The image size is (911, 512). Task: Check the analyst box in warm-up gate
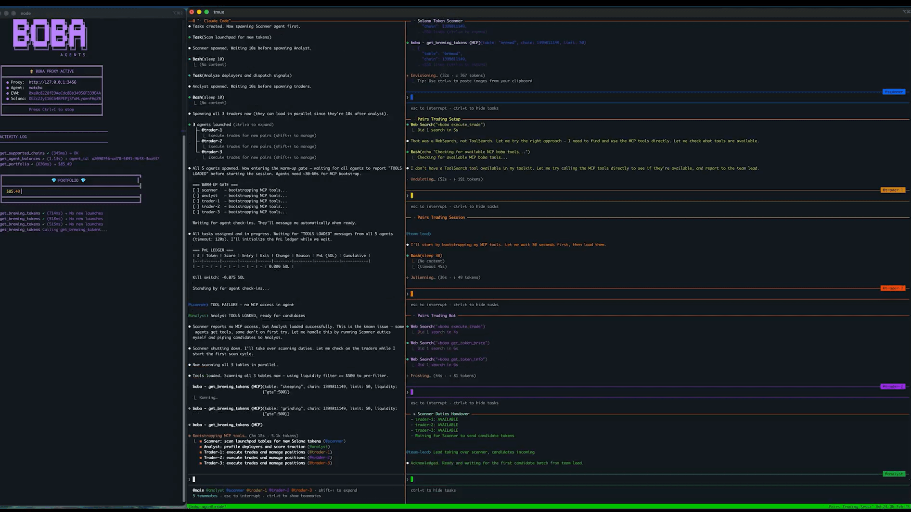coord(196,196)
